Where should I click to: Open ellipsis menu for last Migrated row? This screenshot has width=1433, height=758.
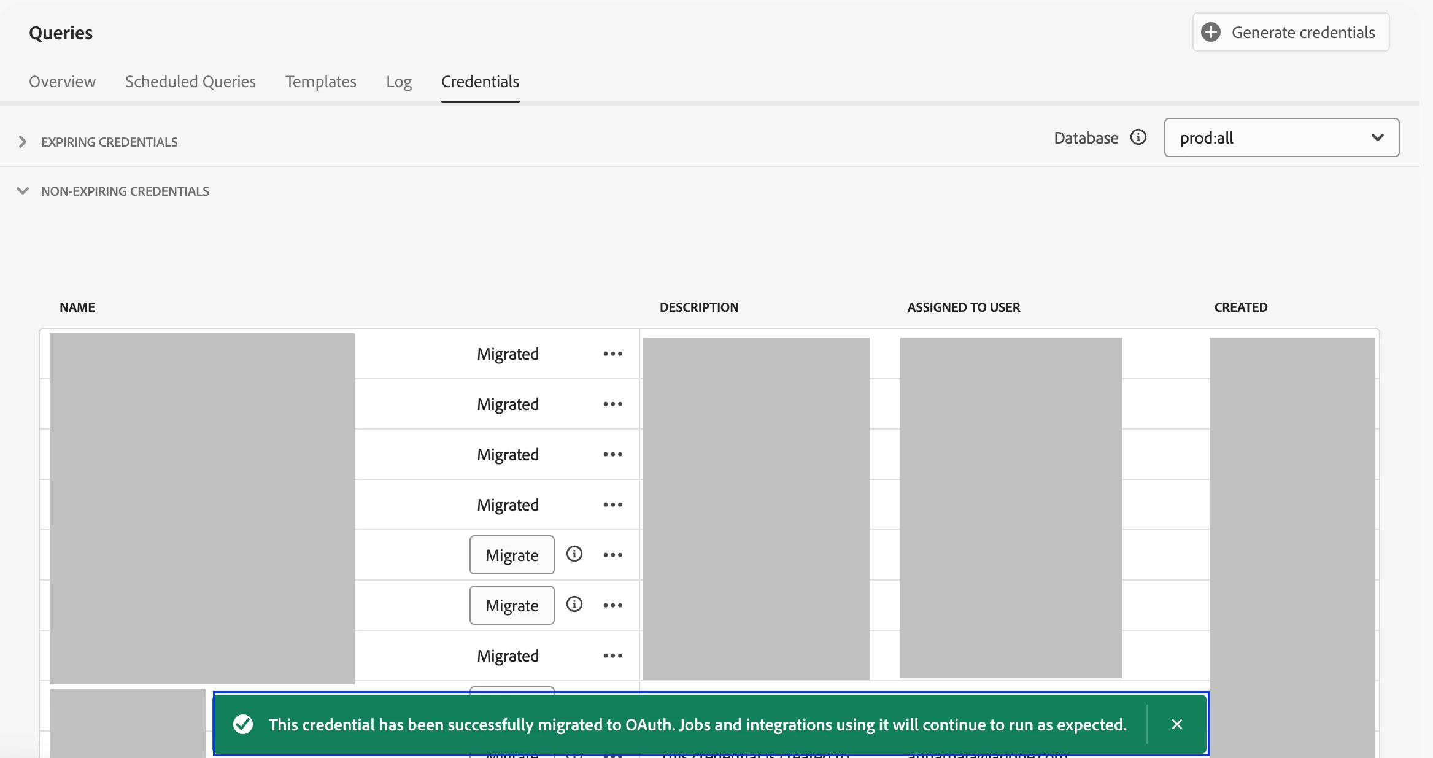coord(612,656)
